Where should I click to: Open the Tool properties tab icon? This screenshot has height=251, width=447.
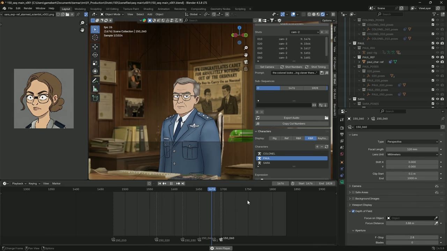tap(342, 120)
